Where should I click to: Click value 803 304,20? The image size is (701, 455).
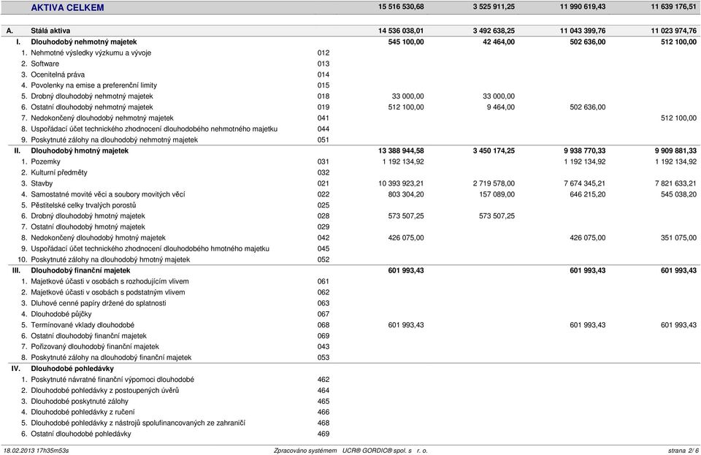tap(406, 194)
